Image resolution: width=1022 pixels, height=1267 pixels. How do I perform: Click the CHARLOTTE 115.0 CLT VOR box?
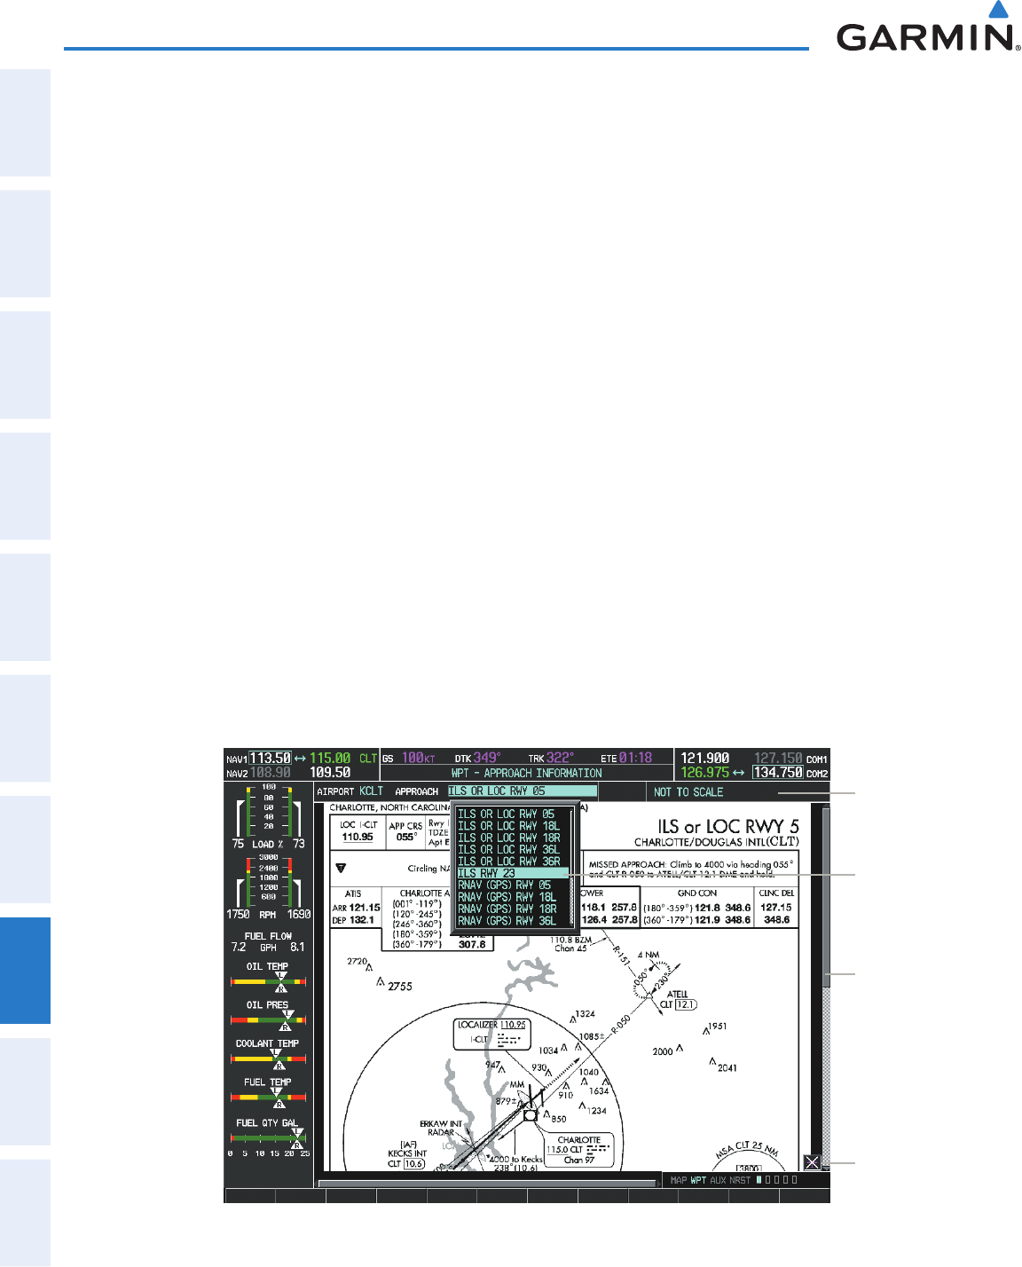pos(578,1150)
